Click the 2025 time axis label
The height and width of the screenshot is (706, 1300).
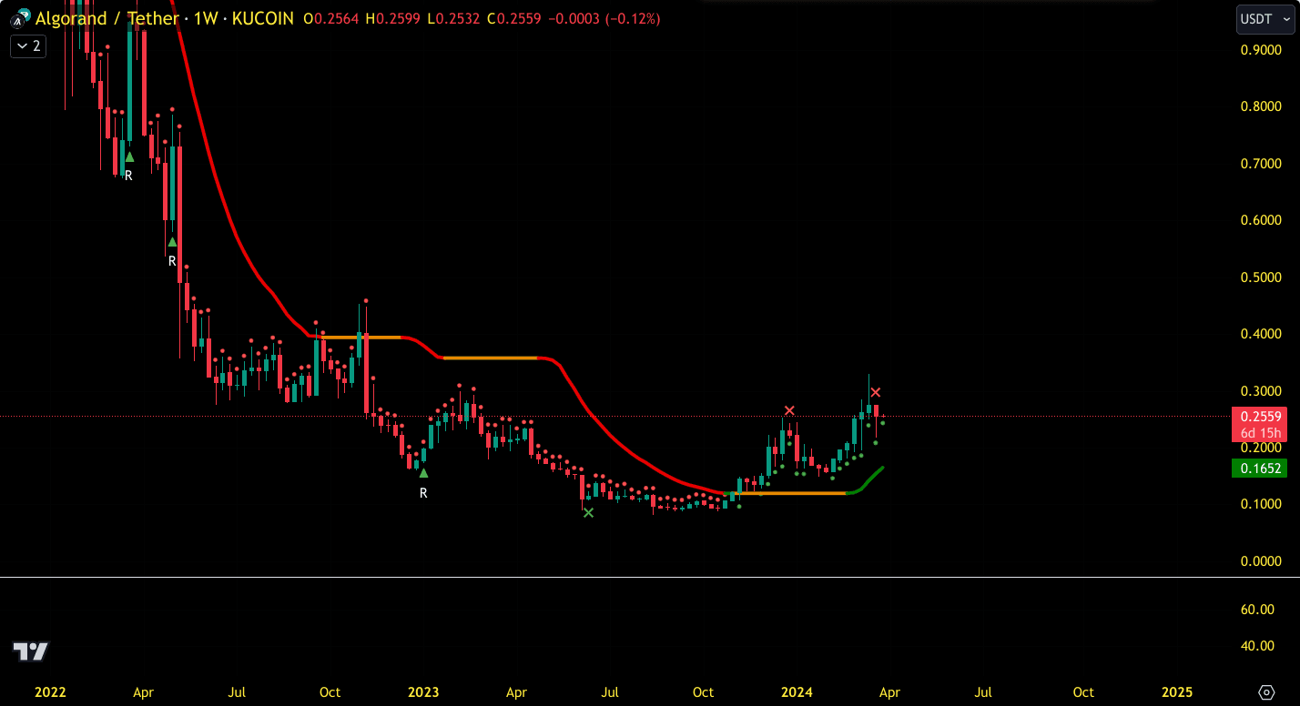pyautogui.click(x=1176, y=692)
